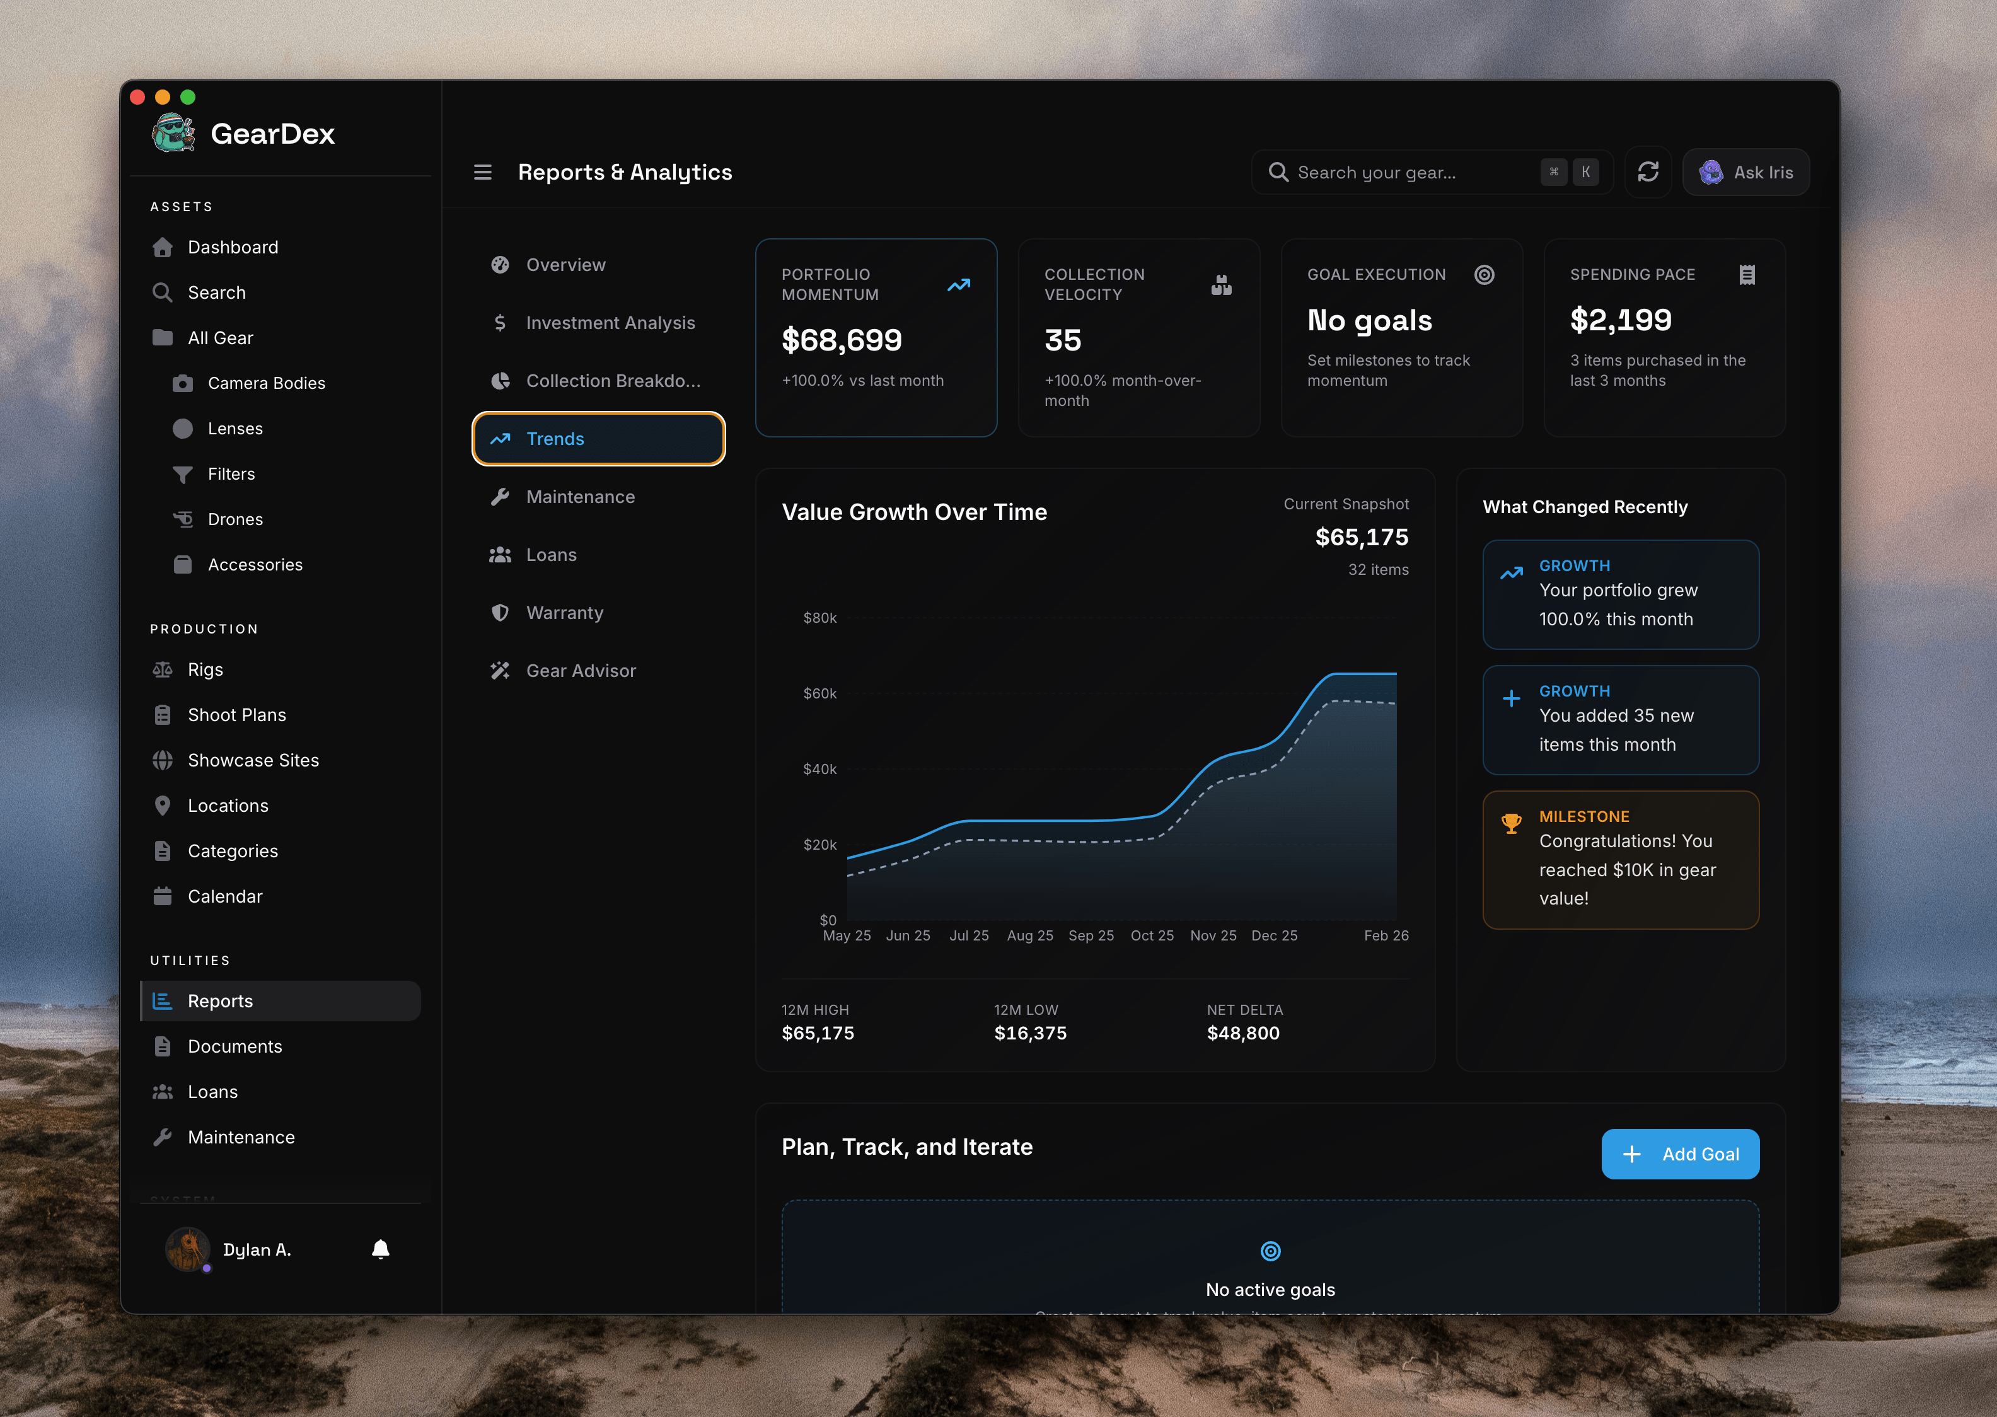Screen dimensions: 1997x1417
Task: Click the Rigs scale icon
Action: point(162,669)
